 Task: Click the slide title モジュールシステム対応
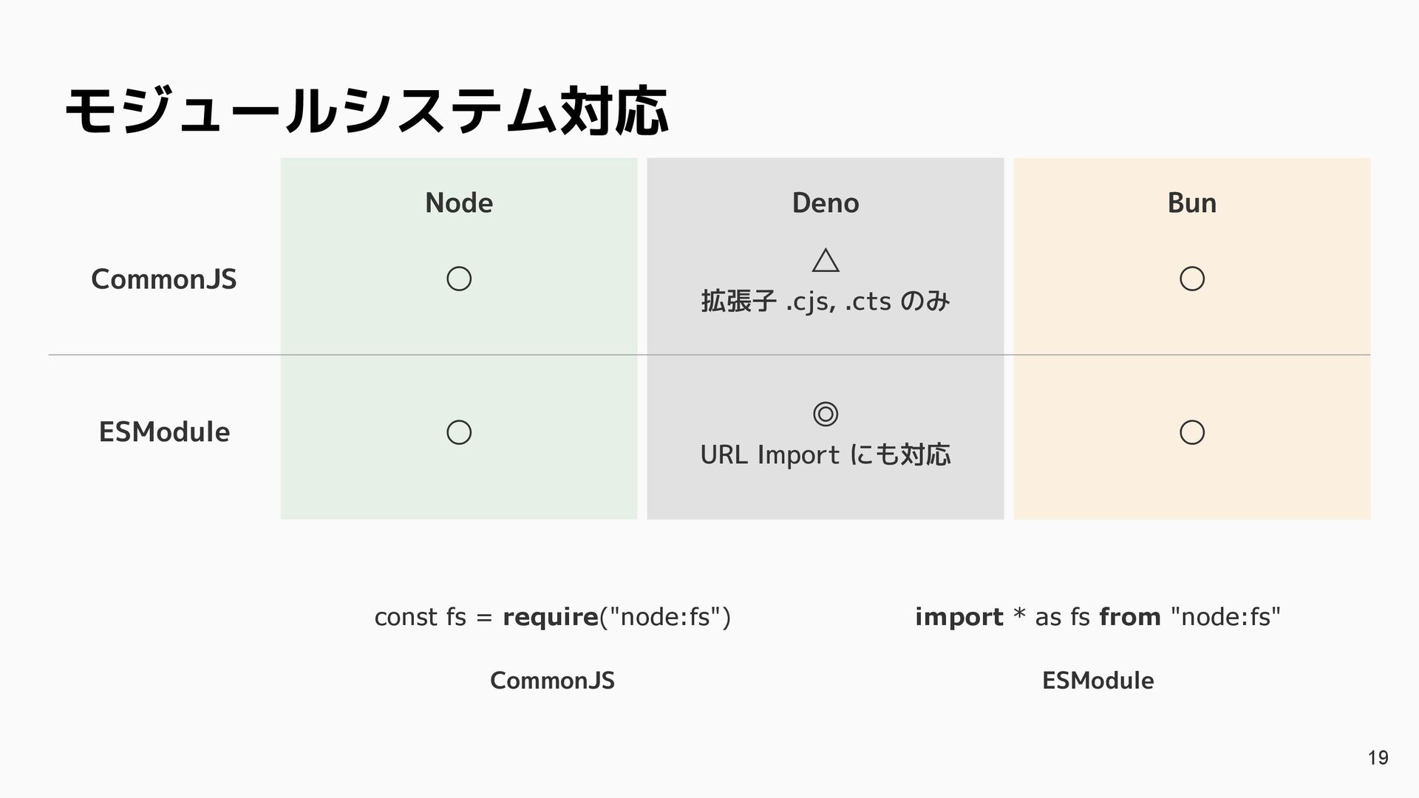(367, 112)
